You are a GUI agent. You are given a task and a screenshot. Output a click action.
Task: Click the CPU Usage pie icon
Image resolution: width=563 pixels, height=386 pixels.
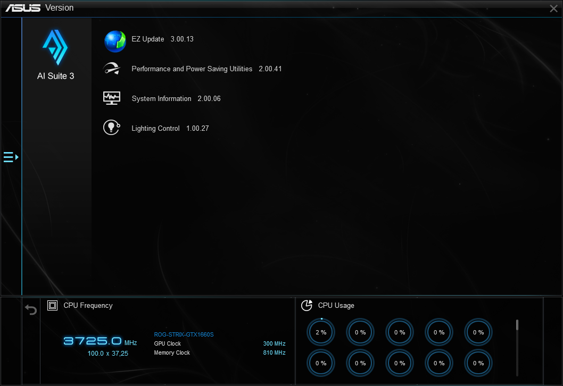pos(307,305)
